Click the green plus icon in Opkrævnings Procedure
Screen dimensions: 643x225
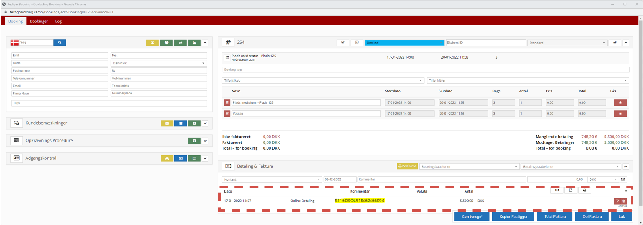(194, 141)
